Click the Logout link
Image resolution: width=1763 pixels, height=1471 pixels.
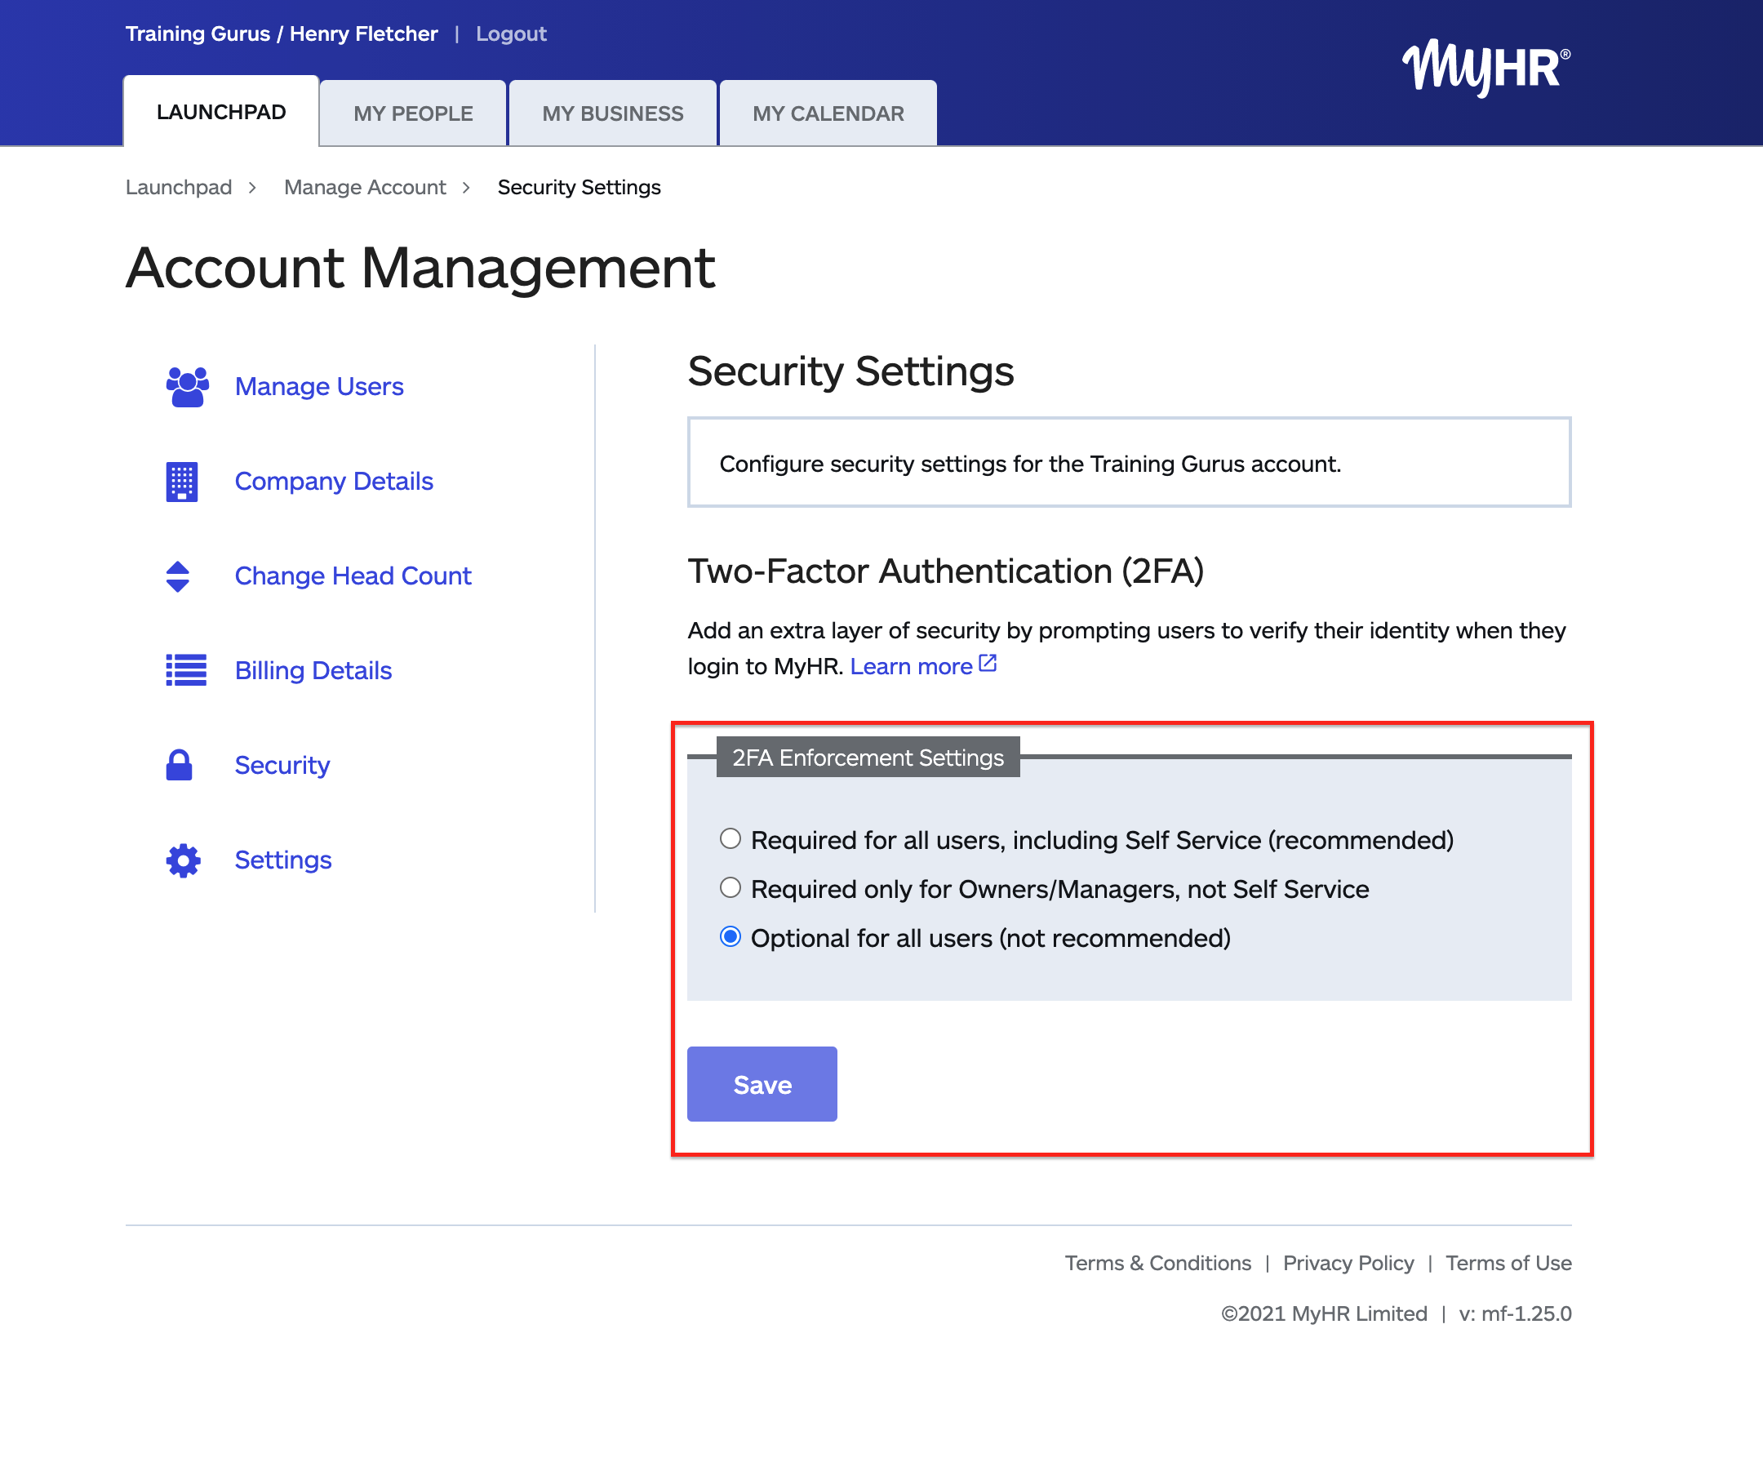point(510,33)
